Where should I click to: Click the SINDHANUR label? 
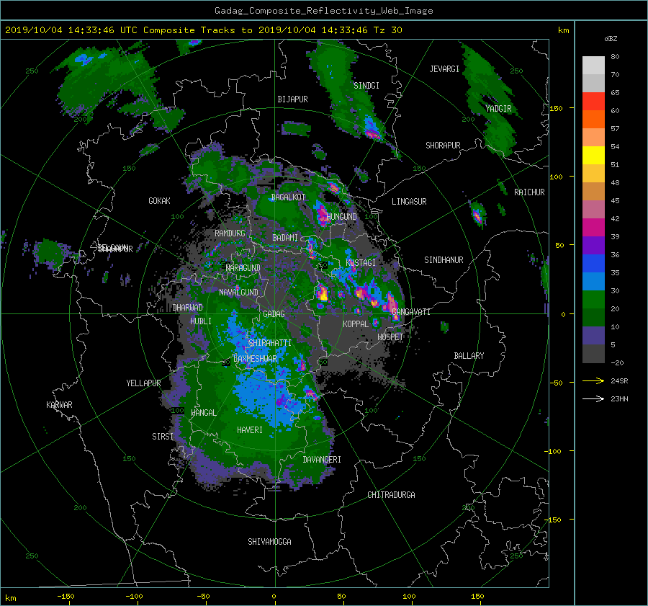tap(444, 260)
